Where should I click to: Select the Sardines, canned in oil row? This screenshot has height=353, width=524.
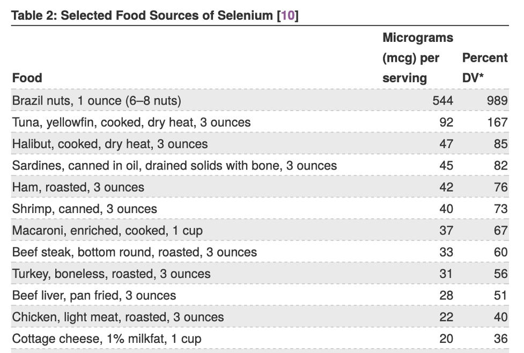tap(260, 165)
